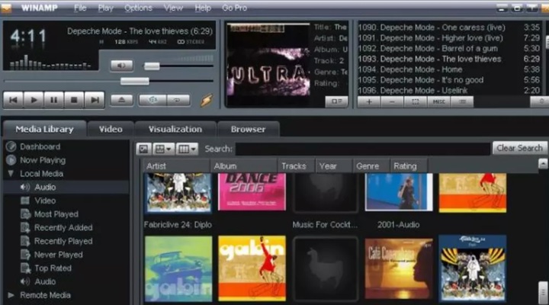Switch to the Video tab

click(x=111, y=129)
